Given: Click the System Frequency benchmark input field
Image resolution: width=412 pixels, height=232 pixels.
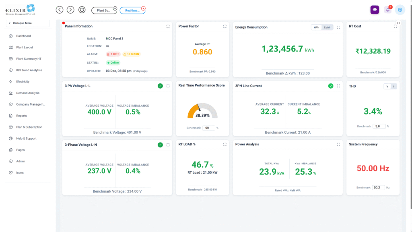Looking at the screenshot, I should click(378, 188).
